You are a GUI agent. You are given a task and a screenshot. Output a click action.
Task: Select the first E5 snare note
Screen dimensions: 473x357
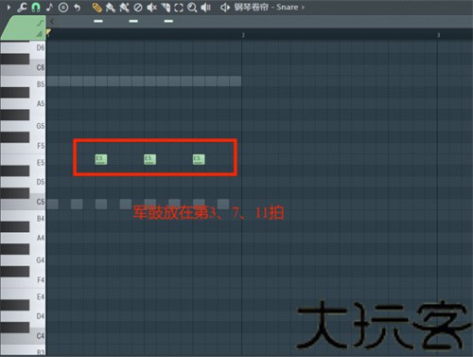(x=101, y=159)
